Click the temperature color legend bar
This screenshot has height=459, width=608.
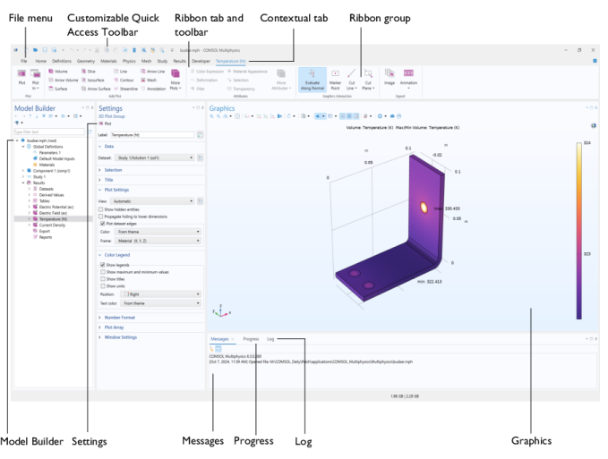[578, 231]
